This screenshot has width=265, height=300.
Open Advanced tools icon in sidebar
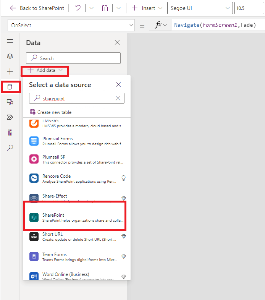(10, 132)
